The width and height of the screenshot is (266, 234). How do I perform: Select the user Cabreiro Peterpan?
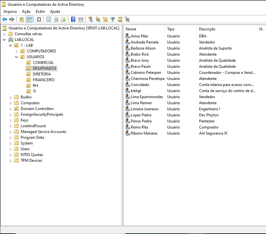click(146, 73)
